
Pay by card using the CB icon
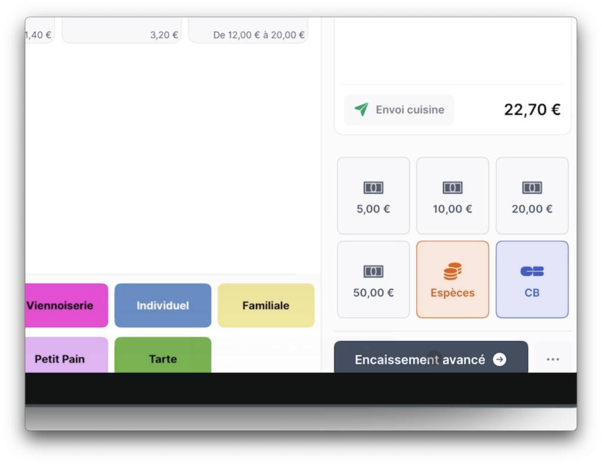pyautogui.click(x=531, y=272)
